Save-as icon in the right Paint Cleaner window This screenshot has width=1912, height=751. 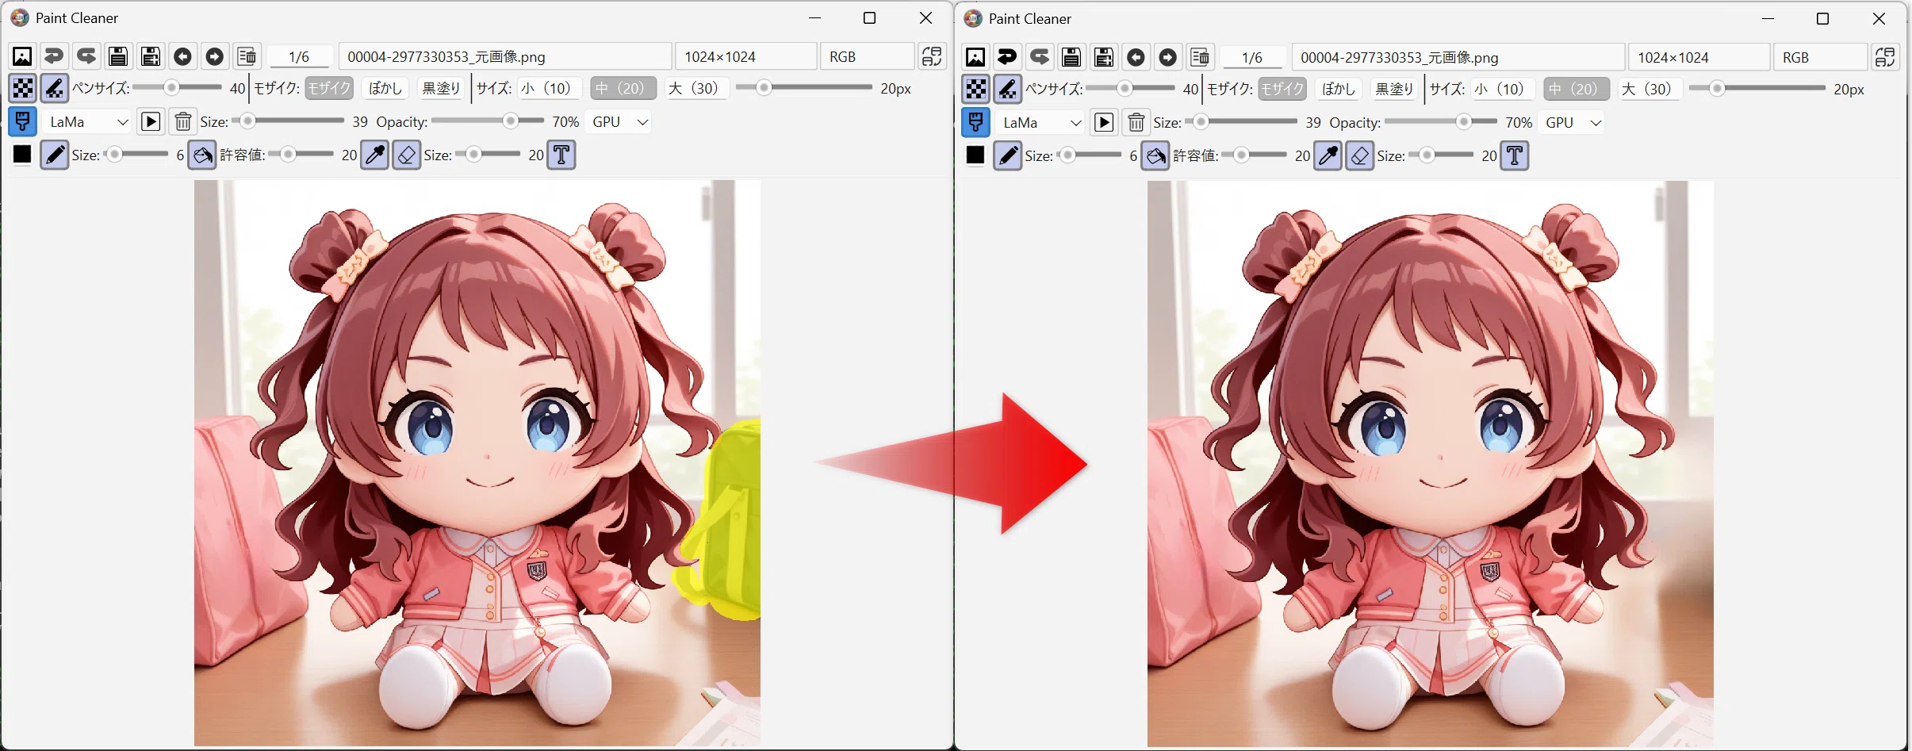(1104, 57)
